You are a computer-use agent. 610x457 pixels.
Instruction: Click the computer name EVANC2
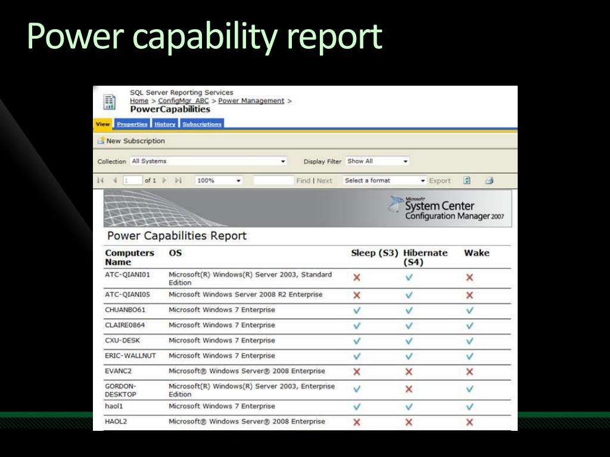pos(119,371)
